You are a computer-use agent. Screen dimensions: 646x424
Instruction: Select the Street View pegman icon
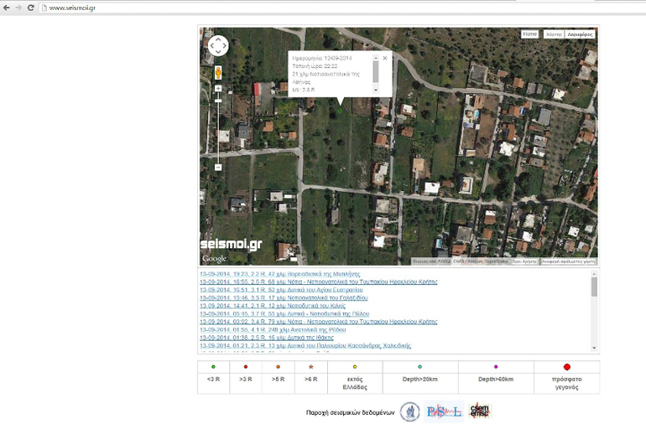218,73
